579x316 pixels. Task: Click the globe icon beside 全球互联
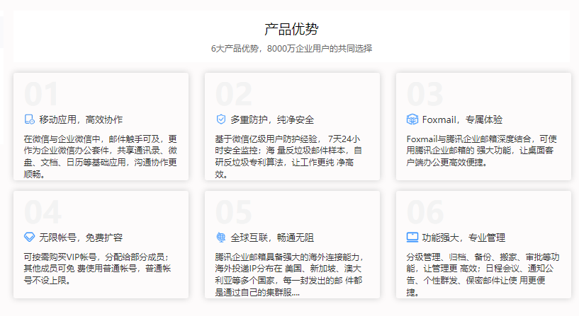tap(221, 237)
